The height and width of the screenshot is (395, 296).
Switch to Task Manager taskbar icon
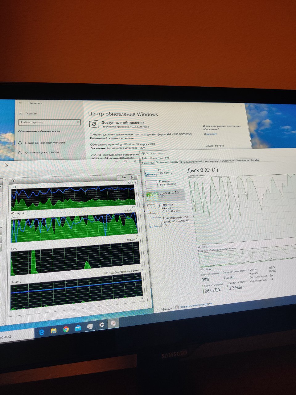90,326
